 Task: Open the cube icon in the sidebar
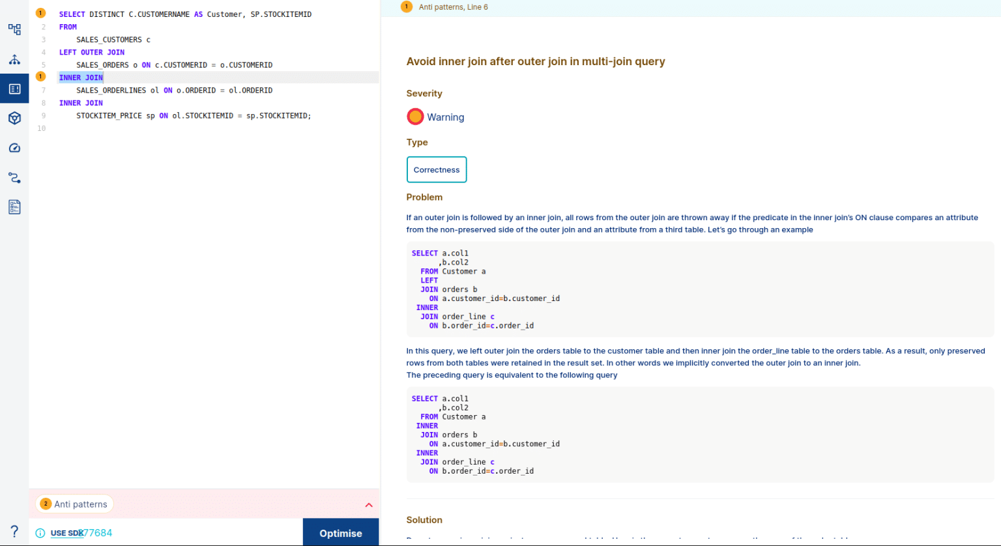pyautogui.click(x=14, y=118)
